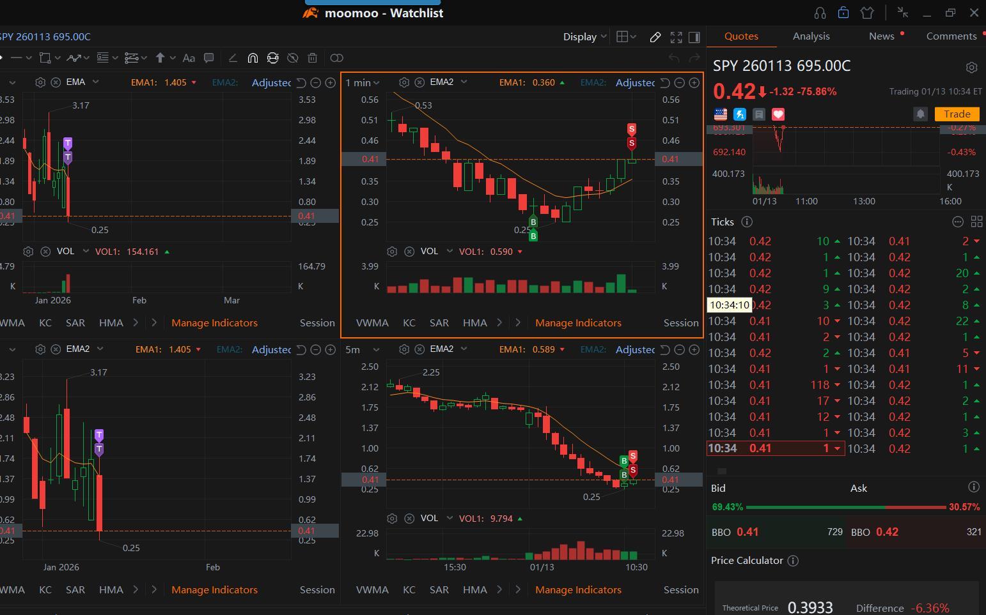Toggle magnet snap mode
986x615 pixels.
pos(253,58)
